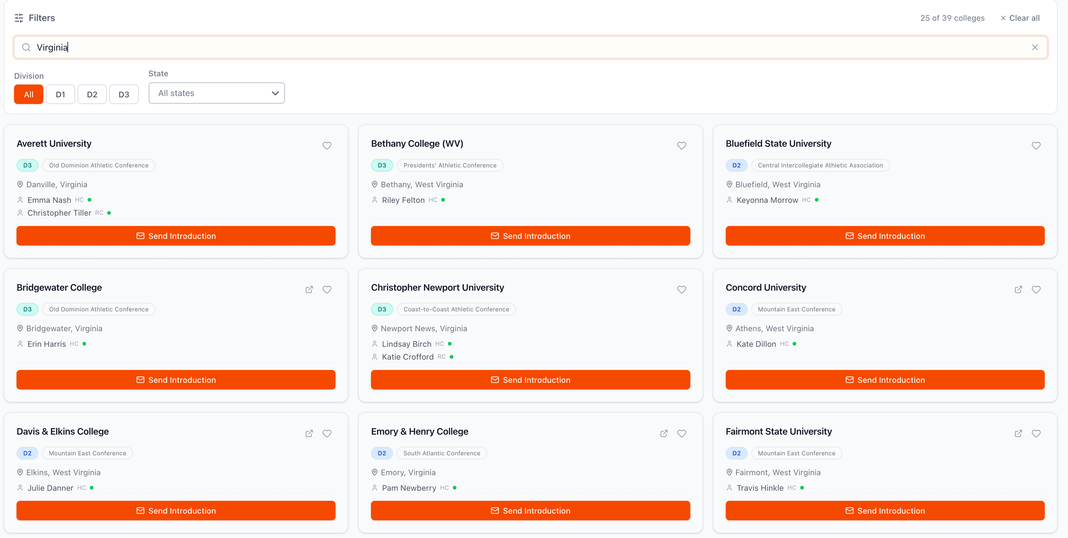Send Introduction to Bridgewater College
Screen dimensions: 1068x538
tap(176, 380)
